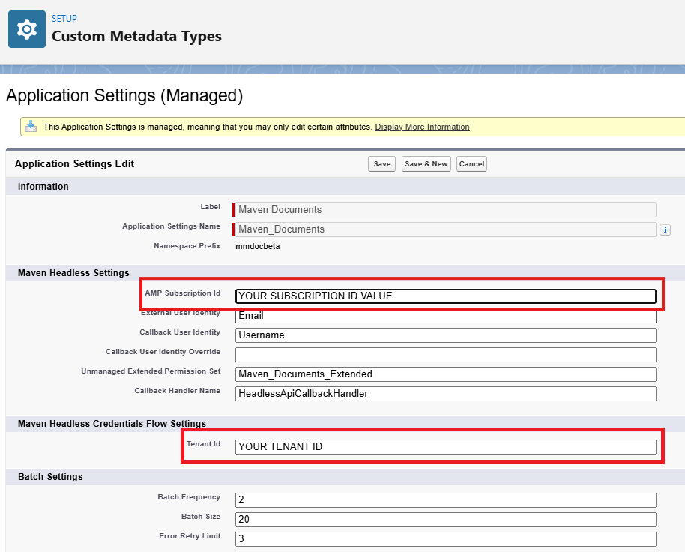The height and width of the screenshot is (552, 685).
Task: Focus the AMP Subscription Id input
Action: (445, 296)
